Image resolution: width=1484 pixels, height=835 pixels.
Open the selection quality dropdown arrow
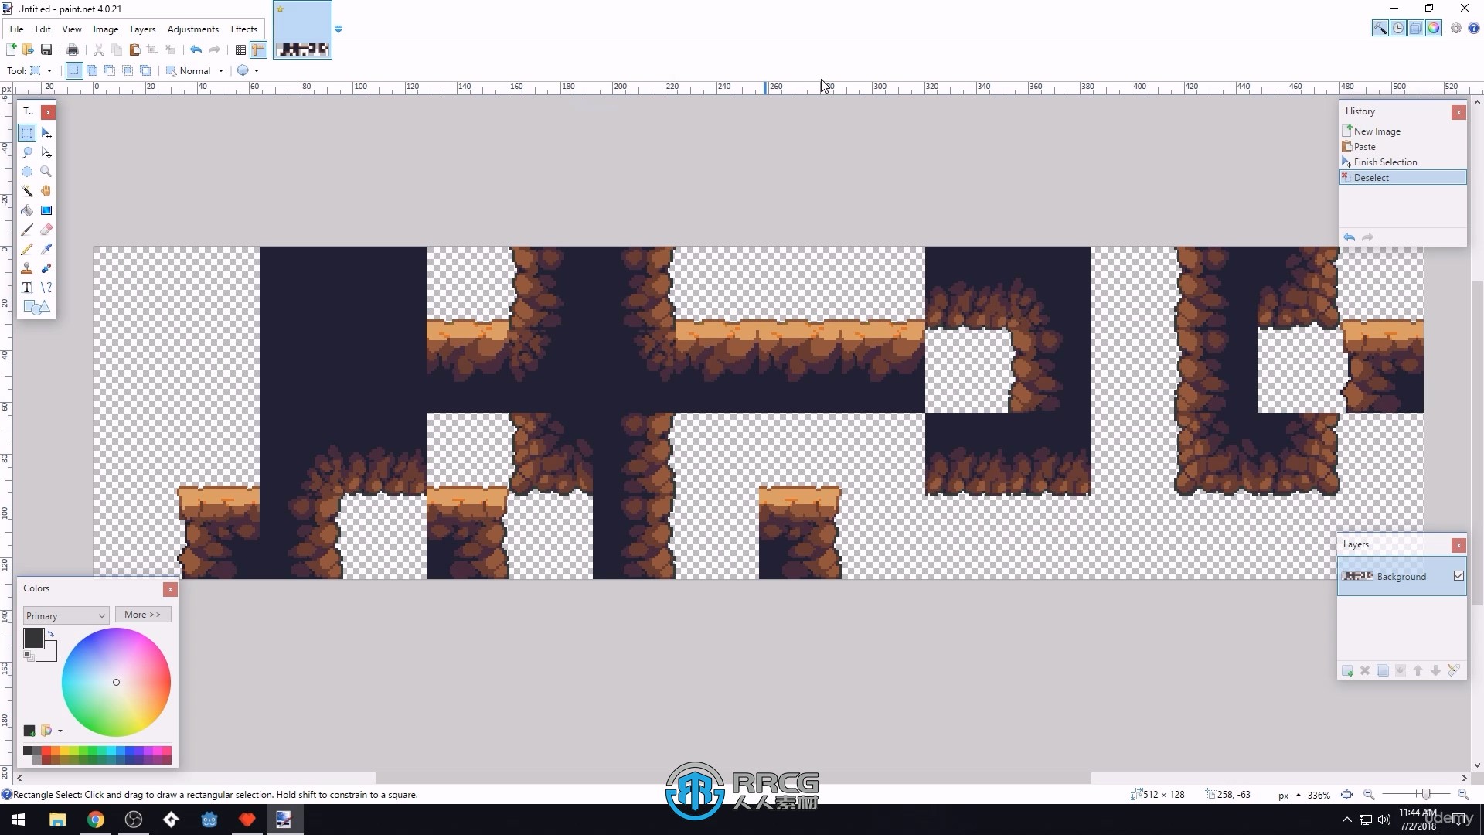pos(257,70)
